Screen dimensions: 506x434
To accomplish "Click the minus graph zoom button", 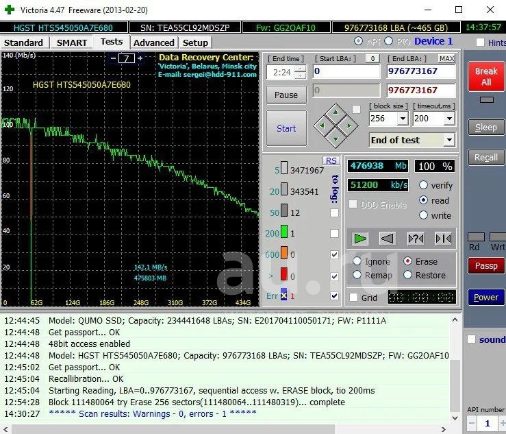I will (x=113, y=58).
